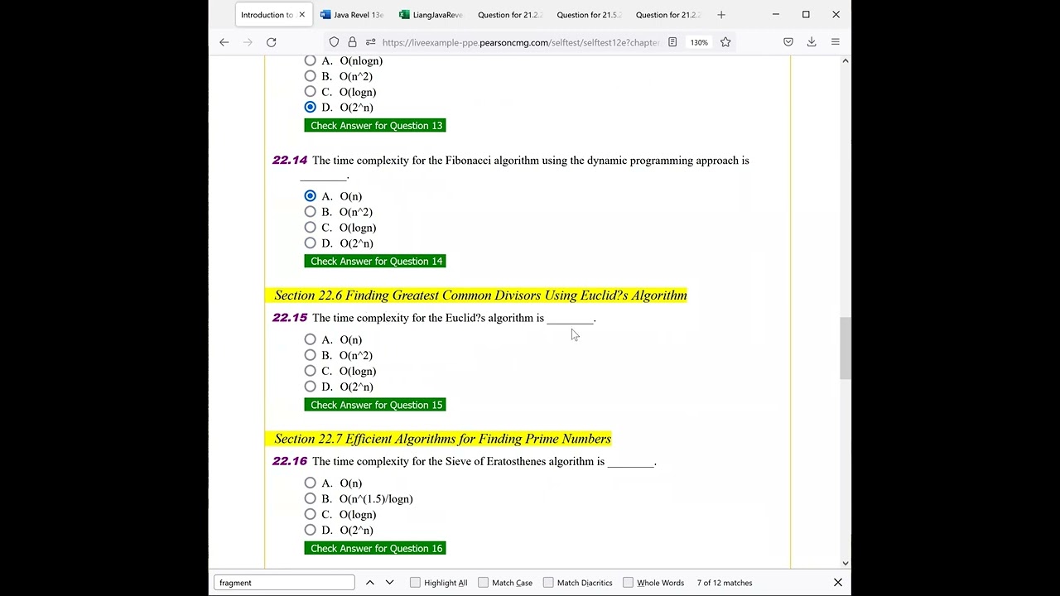Viewport: 1060px width, 596px height.
Task: Click the question number 22.15
Action: click(x=290, y=318)
